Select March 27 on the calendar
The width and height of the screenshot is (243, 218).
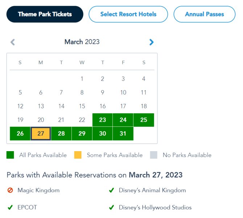click(41, 134)
